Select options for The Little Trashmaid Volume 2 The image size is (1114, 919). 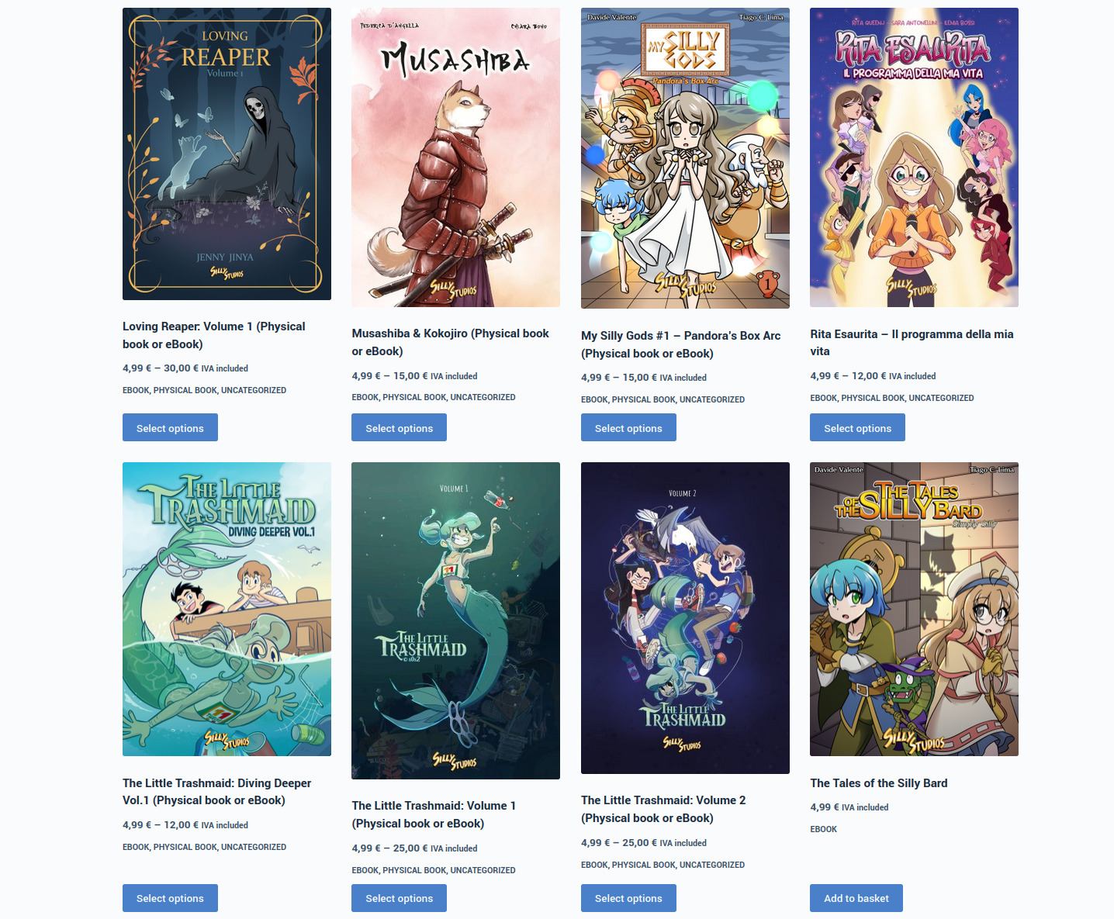coord(628,898)
